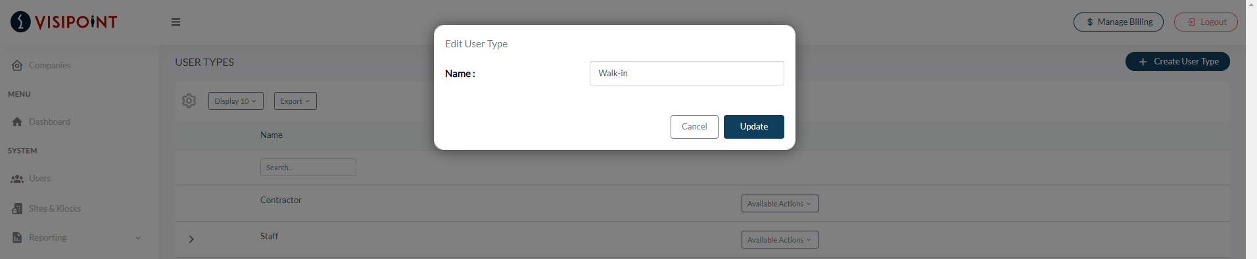The image size is (1257, 259).
Task: Open the Export dropdown
Action: (x=295, y=101)
